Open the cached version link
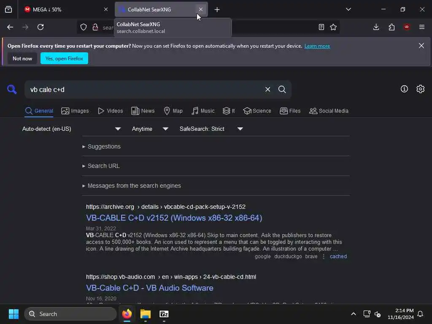Screen dimensions: 432x324 pos(338,256)
